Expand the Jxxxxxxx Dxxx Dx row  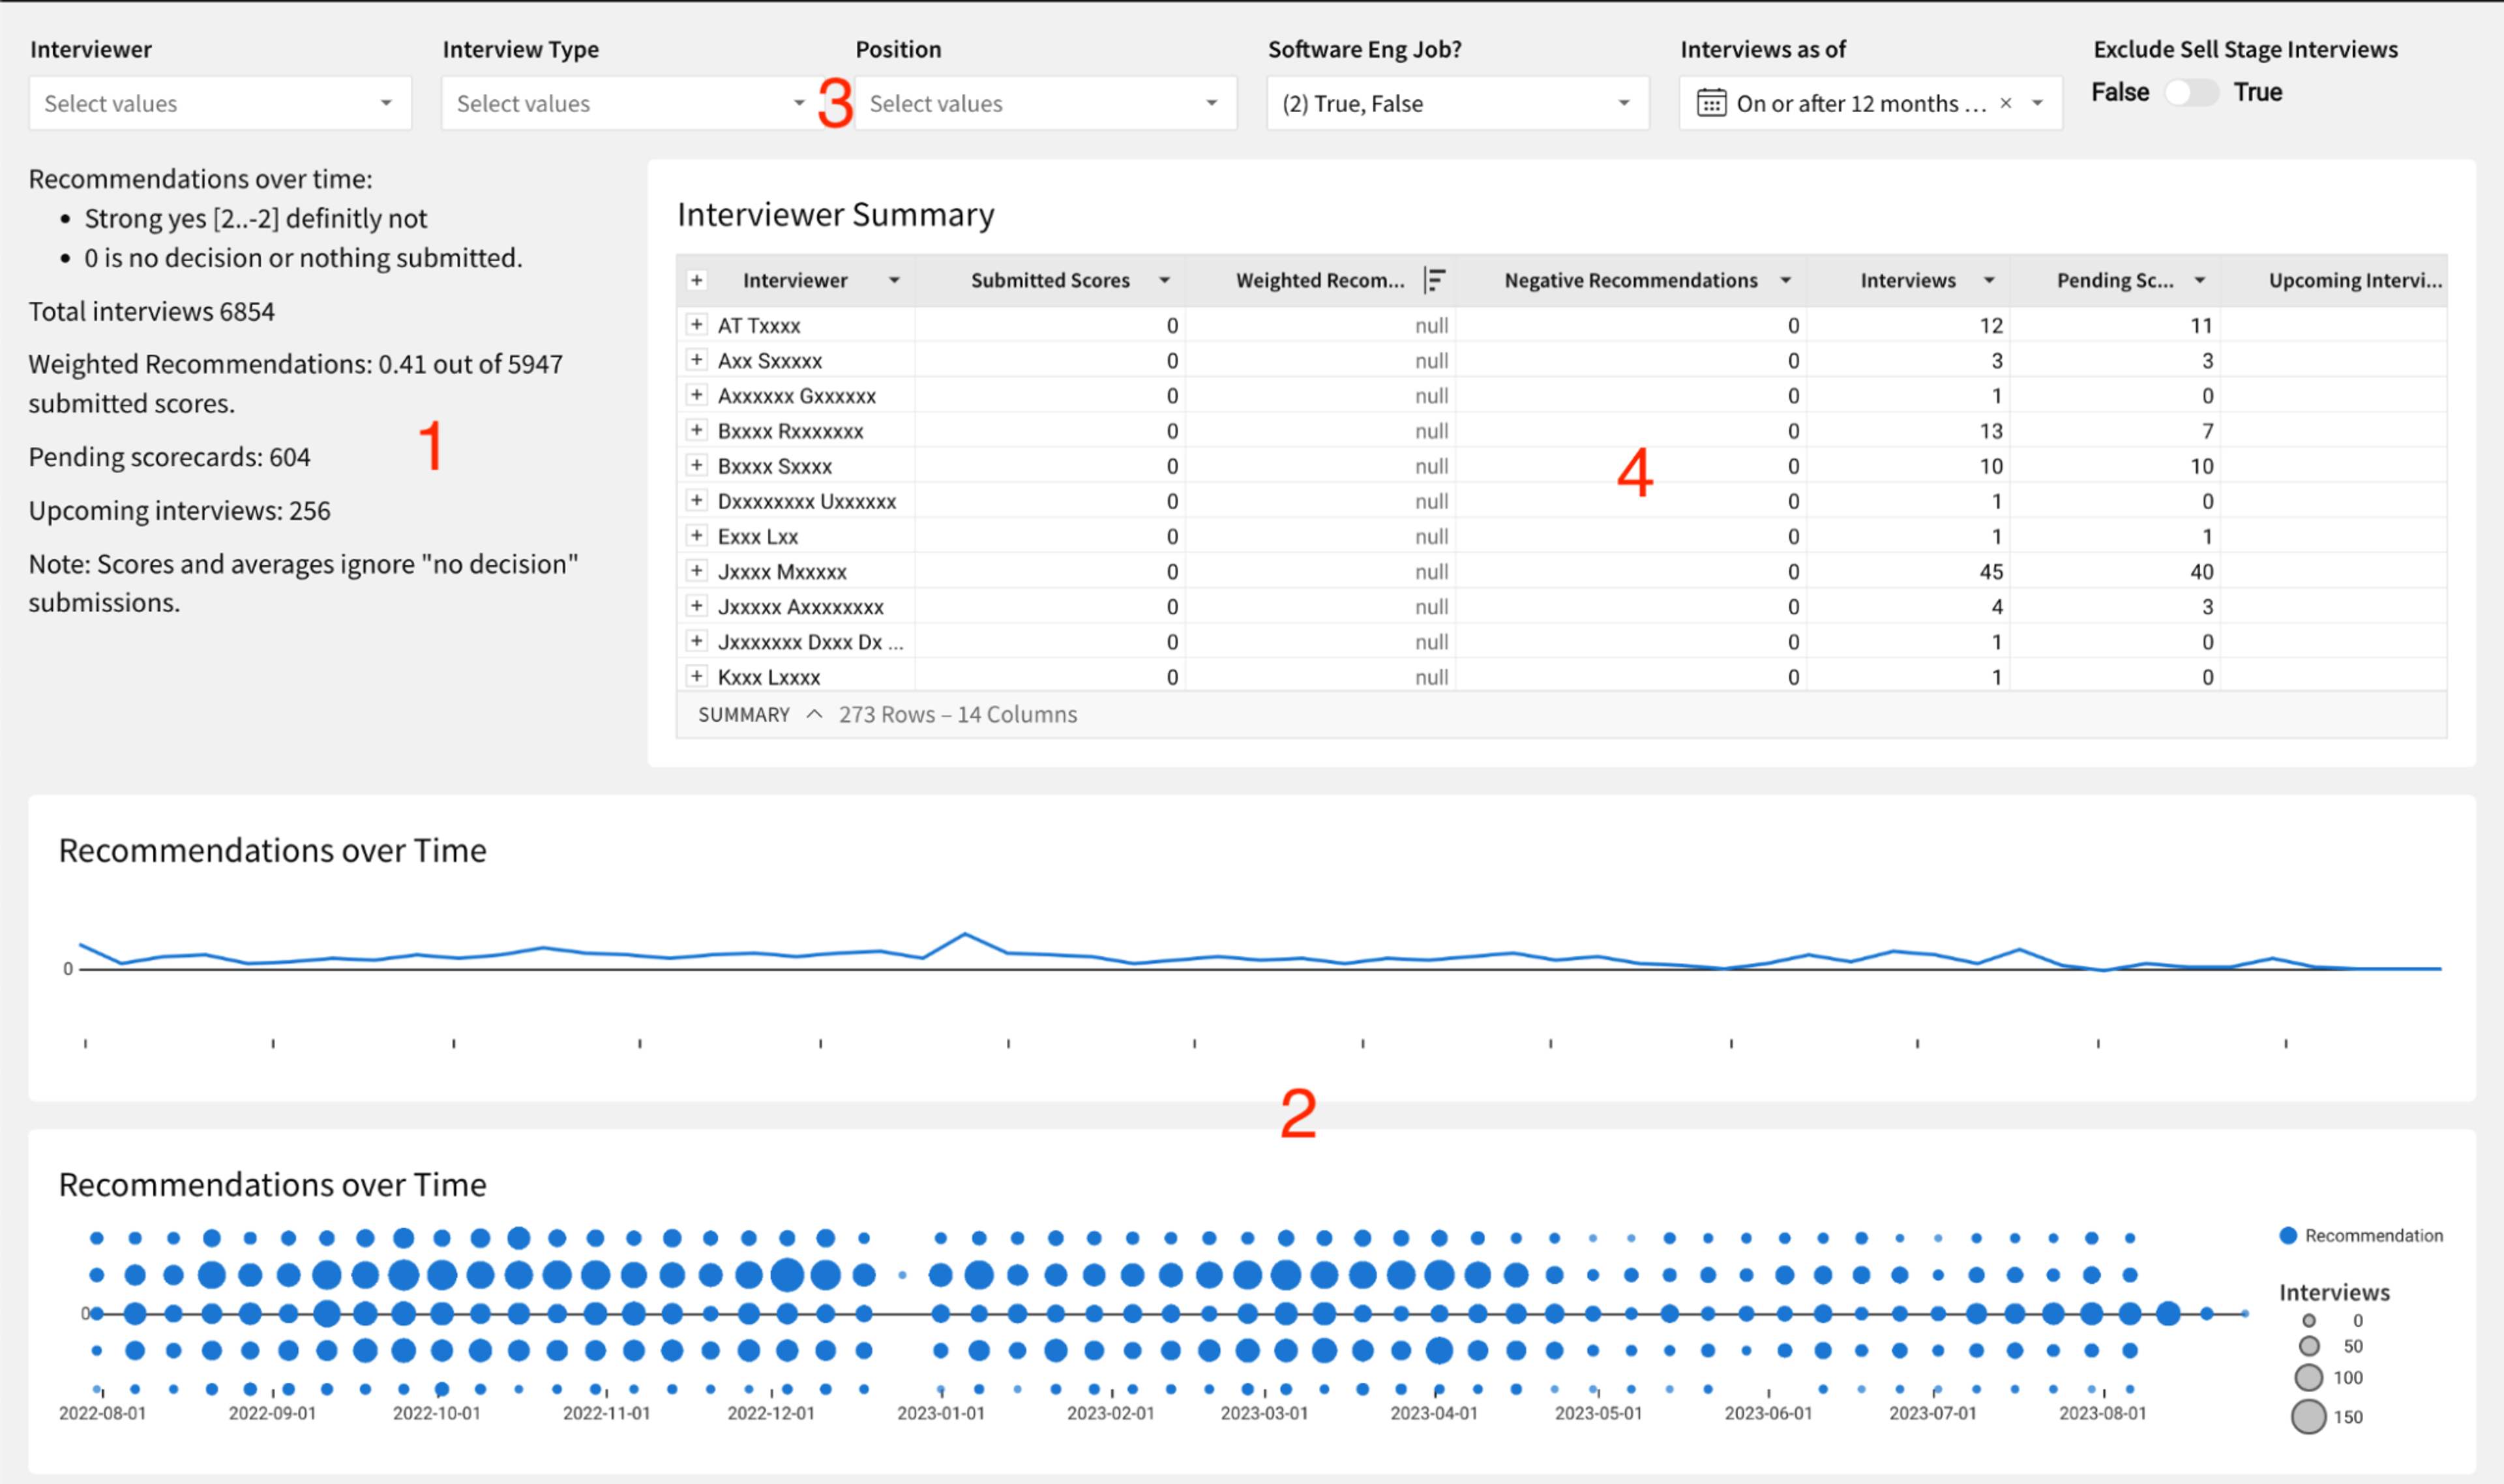(697, 641)
